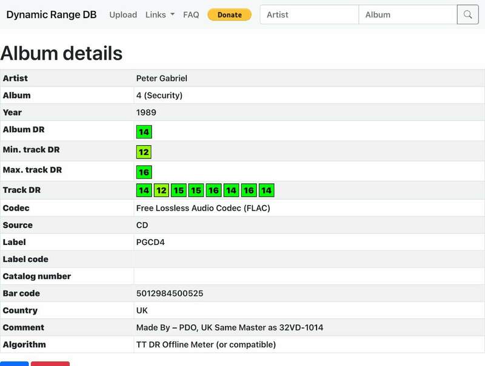
Task: Click the Album DR badge showing 14
Action: (x=144, y=132)
